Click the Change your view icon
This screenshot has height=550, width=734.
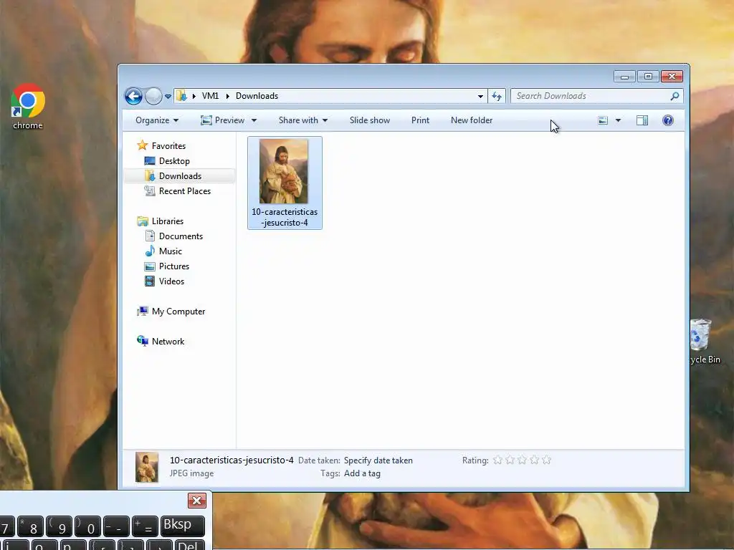tap(603, 120)
